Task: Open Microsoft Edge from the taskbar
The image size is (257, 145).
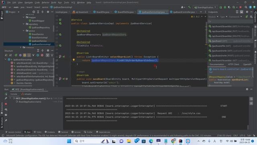Action: [151, 141]
